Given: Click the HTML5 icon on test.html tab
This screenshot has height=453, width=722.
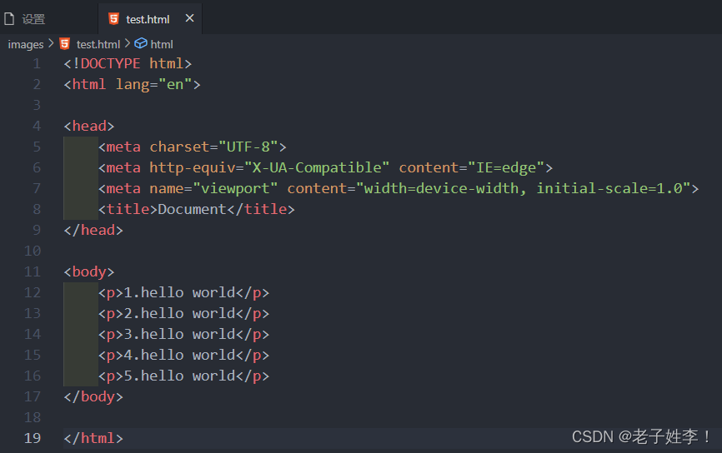Looking at the screenshot, I should (x=113, y=19).
